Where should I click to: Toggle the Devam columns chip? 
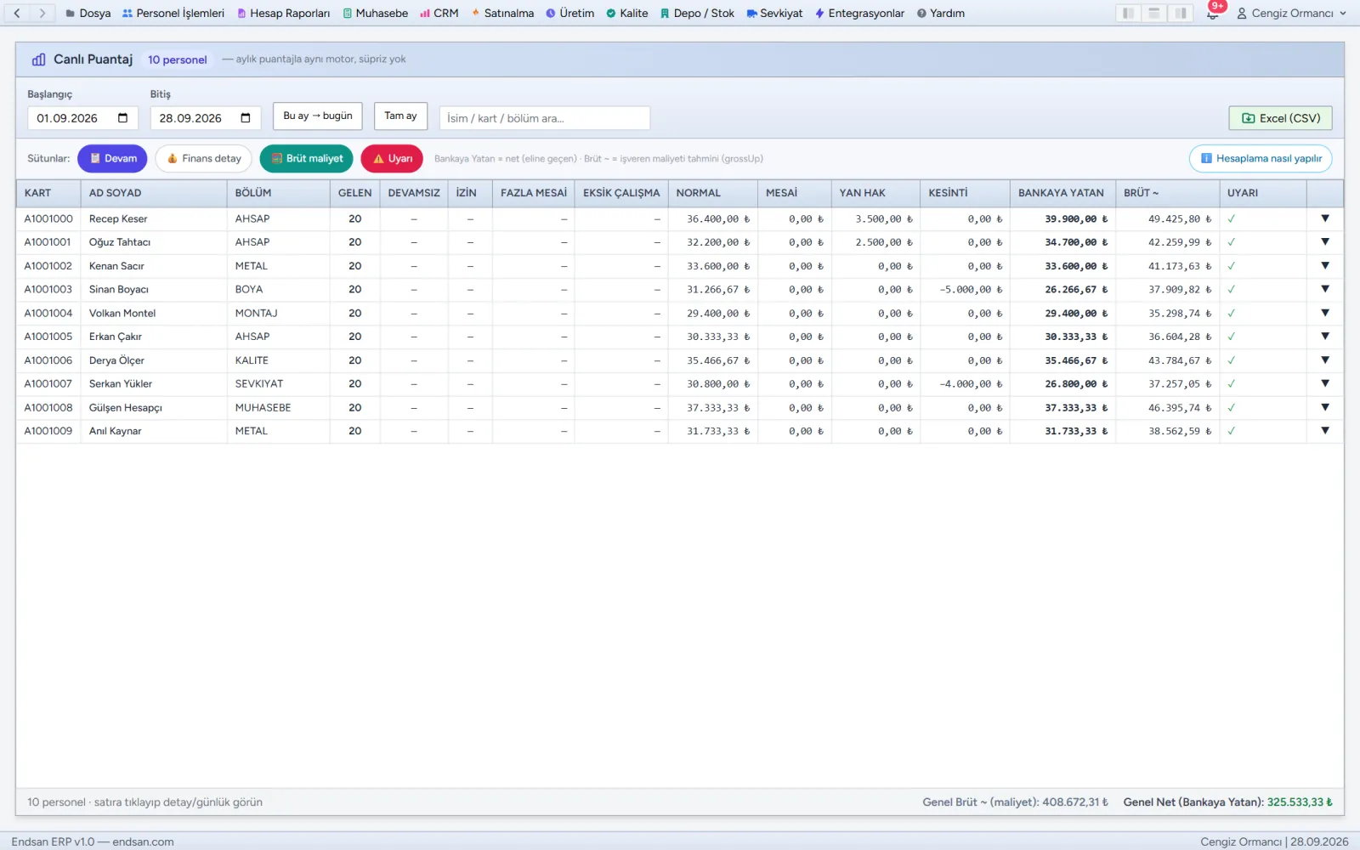point(113,159)
